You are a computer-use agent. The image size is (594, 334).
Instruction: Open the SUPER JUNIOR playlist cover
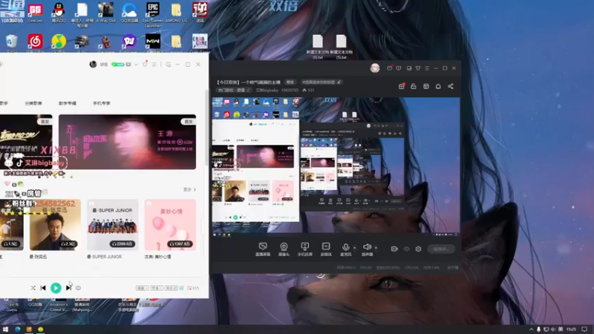(113, 225)
